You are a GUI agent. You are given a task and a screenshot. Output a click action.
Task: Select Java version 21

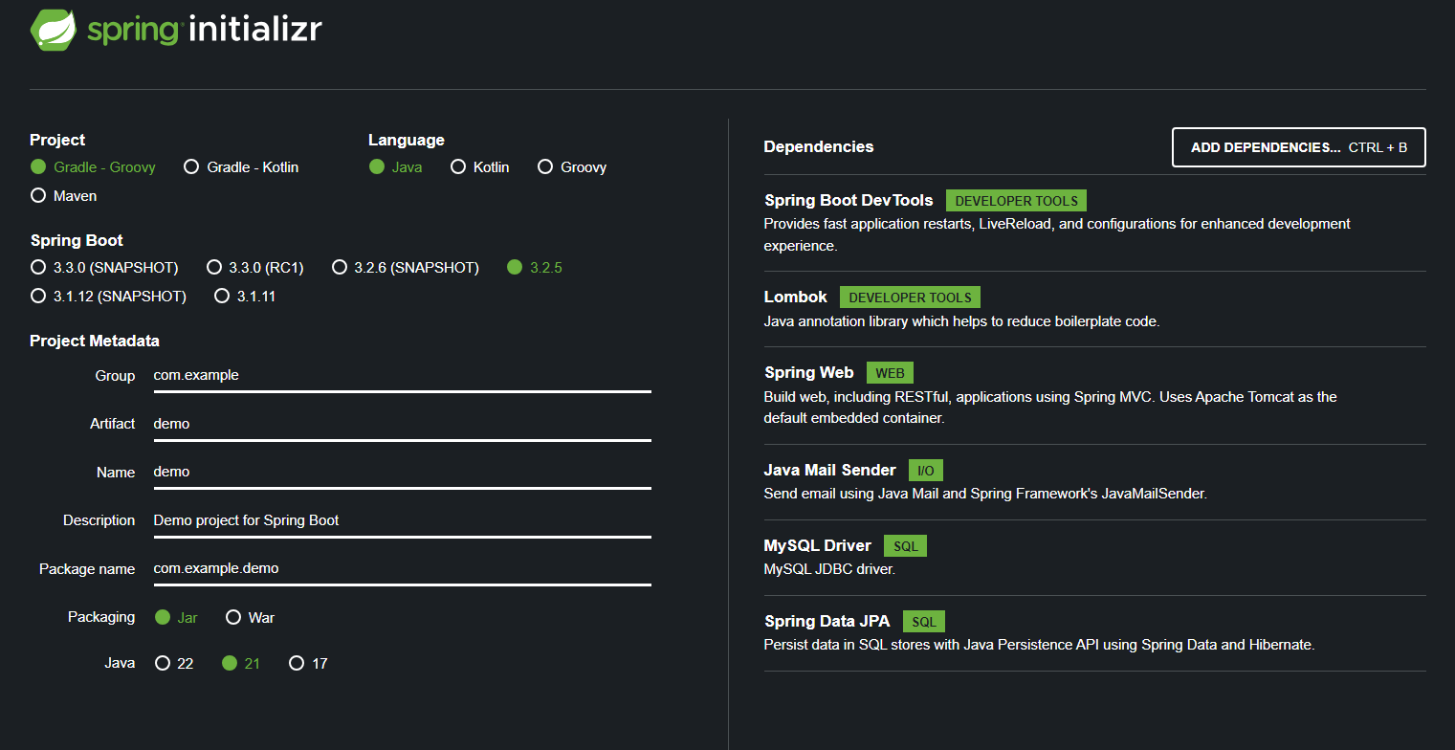tap(241, 663)
